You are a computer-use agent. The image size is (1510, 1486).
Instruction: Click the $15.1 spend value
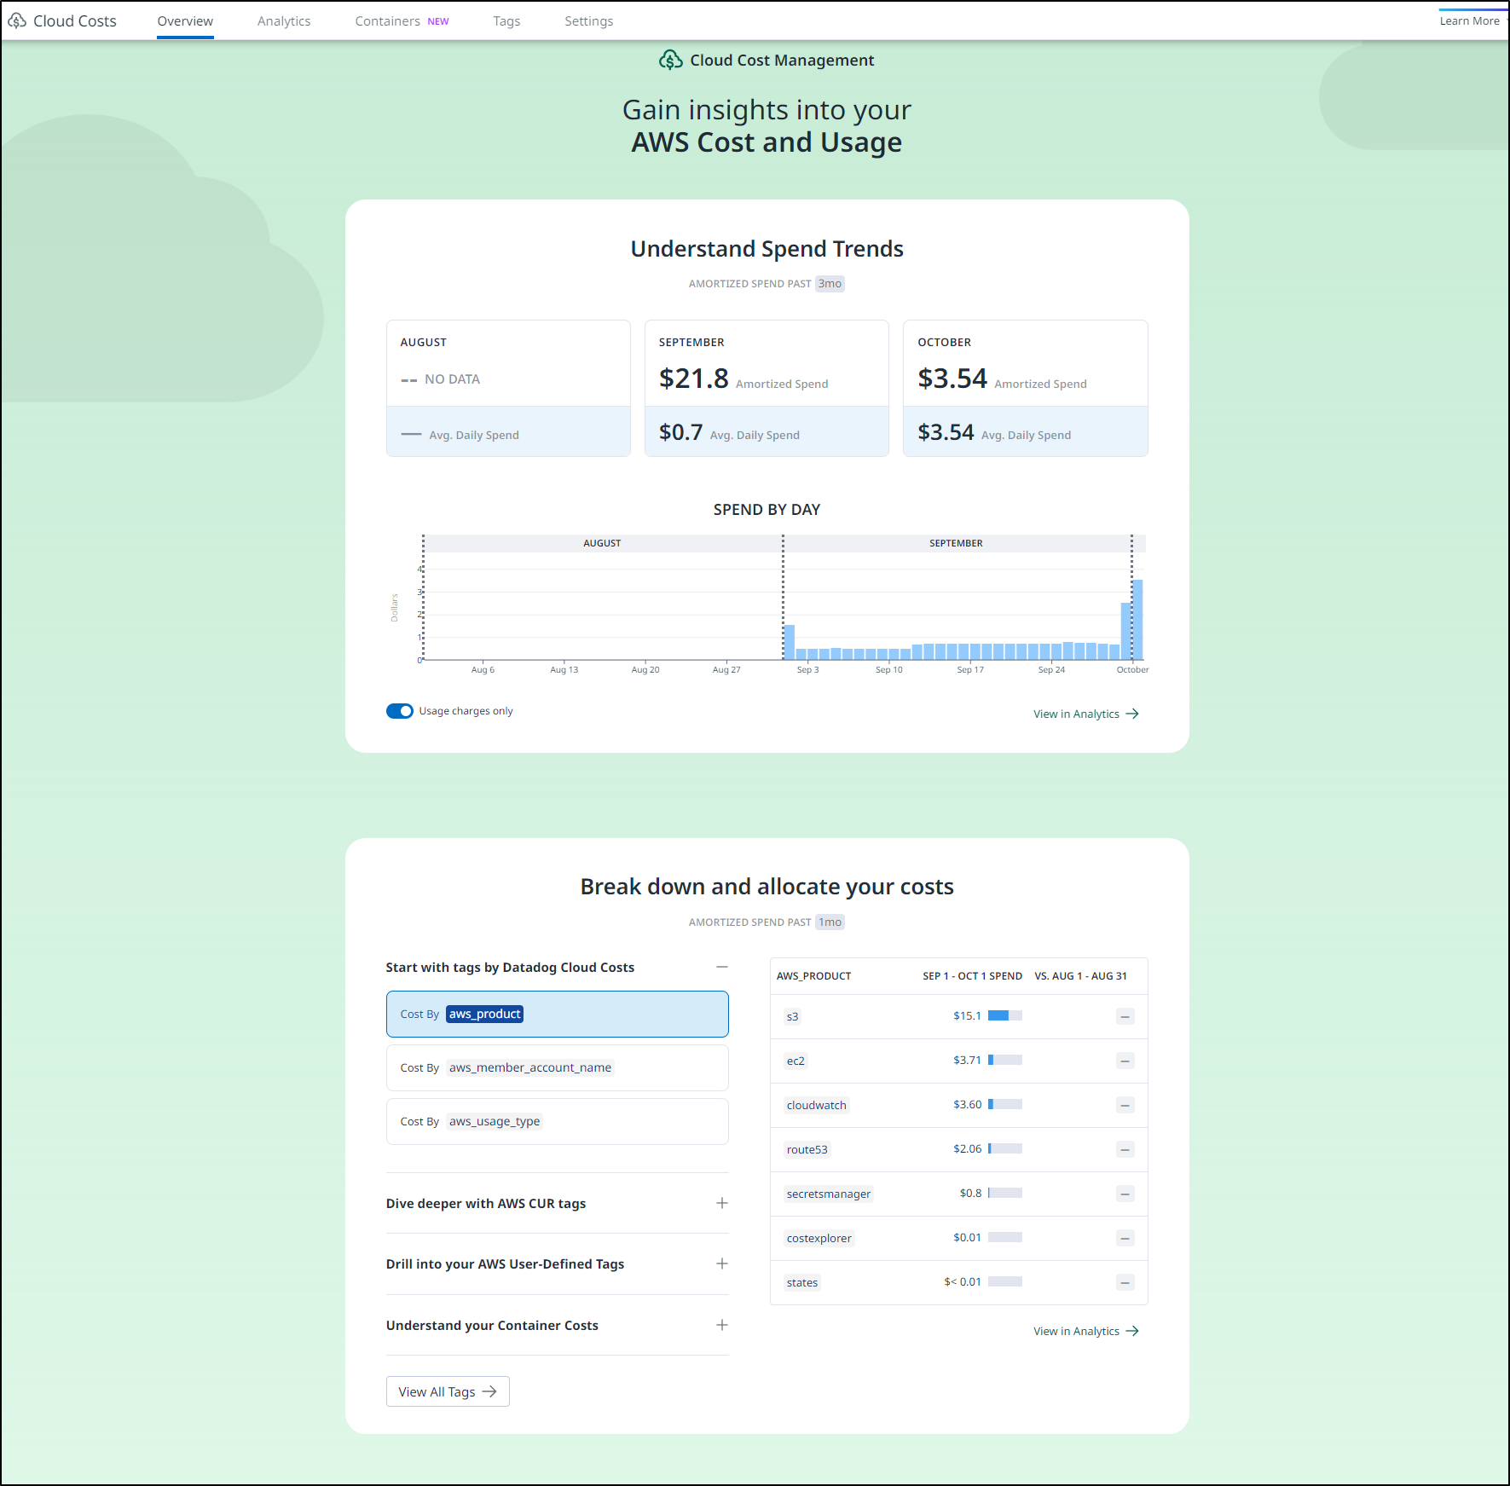tap(967, 1016)
